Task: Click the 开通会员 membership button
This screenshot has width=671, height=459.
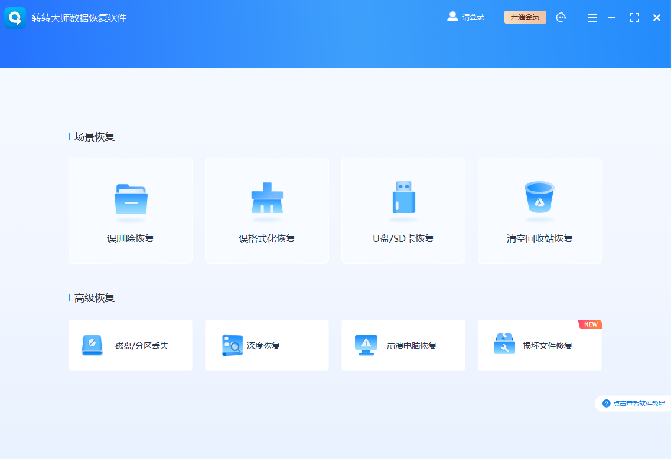Action: (525, 17)
